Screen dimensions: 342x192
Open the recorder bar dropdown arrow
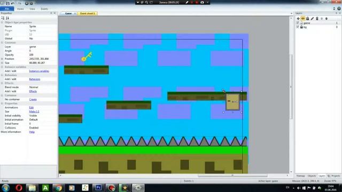138,2
